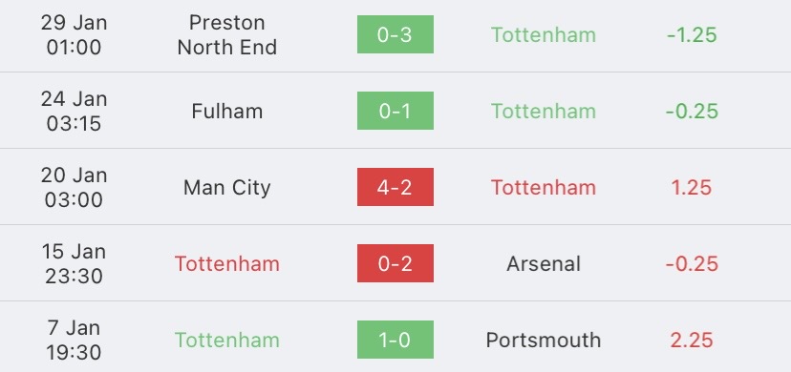
Task: Select Tottenham in the 24 Jan row
Action: pyautogui.click(x=544, y=111)
